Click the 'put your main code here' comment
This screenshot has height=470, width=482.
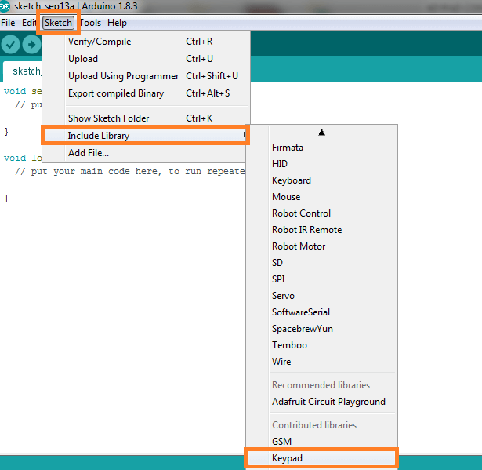click(x=130, y=171)
